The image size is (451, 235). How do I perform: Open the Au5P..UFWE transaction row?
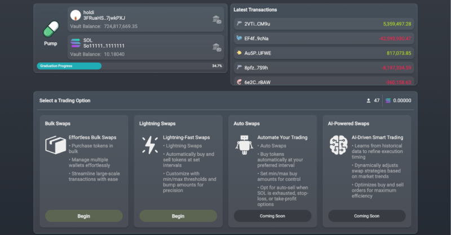[x=324, y=53]
